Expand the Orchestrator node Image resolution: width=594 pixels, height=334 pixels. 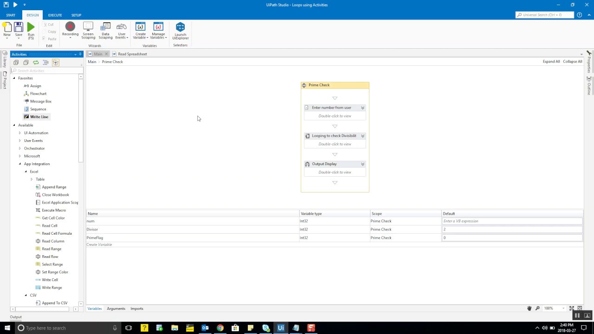click(x=19, y=148)
